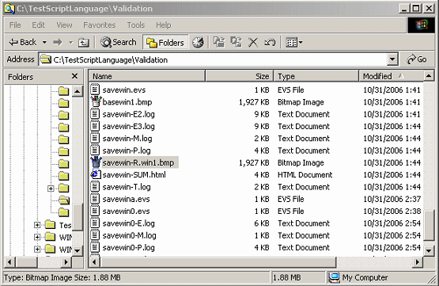Open the Help menu

pos(164,25)
